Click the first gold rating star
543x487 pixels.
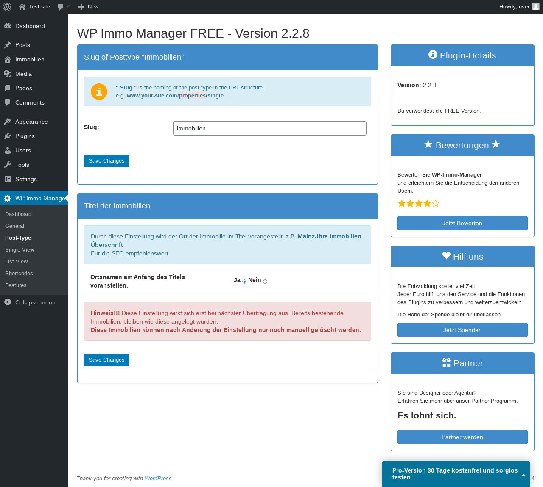(402, 204)
